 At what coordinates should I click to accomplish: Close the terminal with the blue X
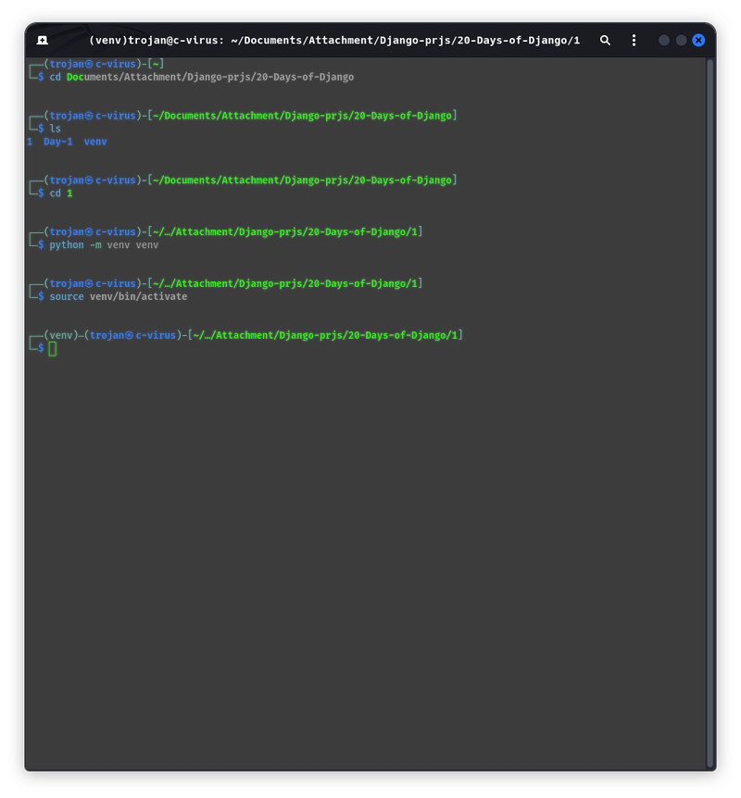click(x=698, y=40)
